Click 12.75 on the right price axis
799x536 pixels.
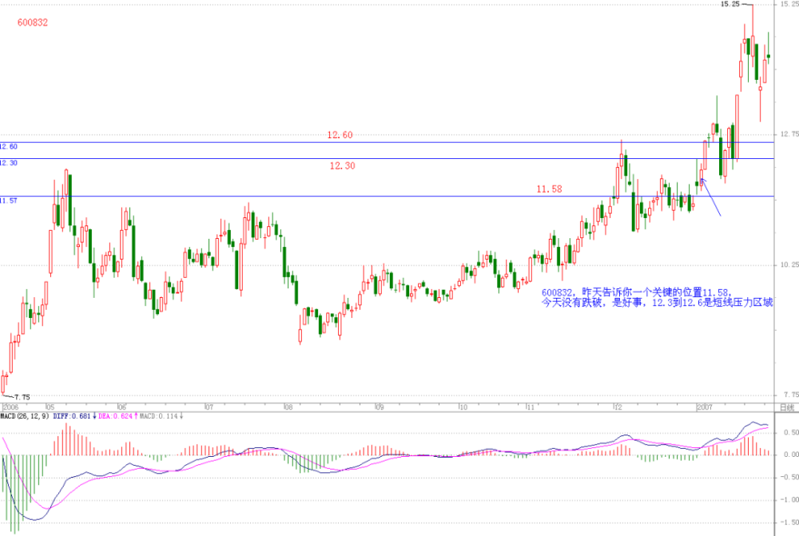point(789,134)
